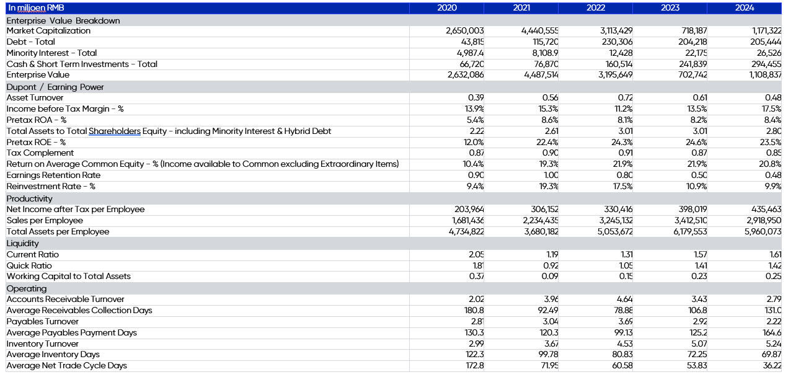
Task: Select 2023 Enterprise Value 702,742
Action: click(693, 75)
